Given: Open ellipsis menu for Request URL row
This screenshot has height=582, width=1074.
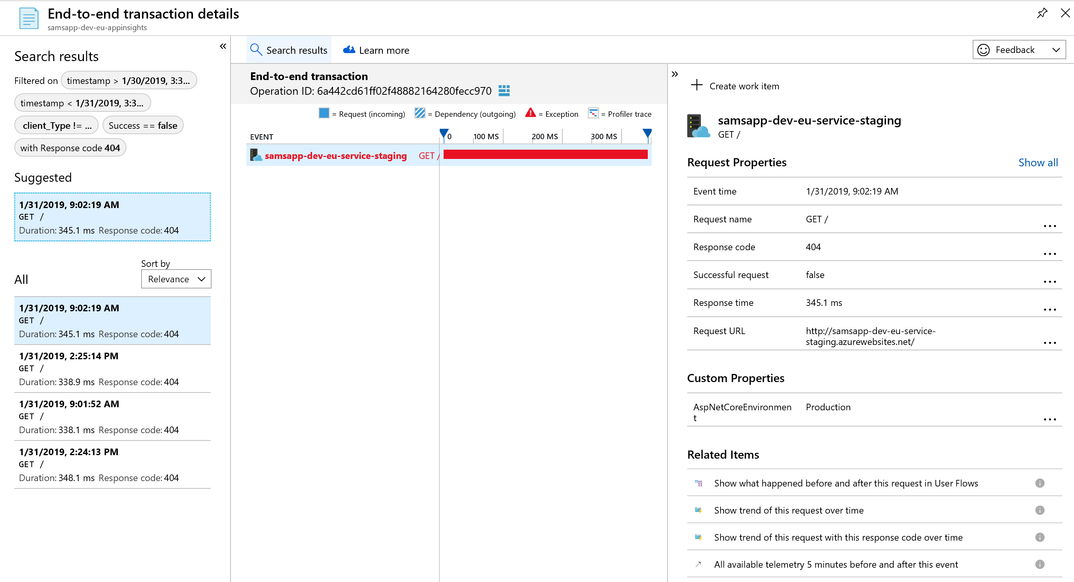Looking at the screenshot, I should click(1049, 342).
